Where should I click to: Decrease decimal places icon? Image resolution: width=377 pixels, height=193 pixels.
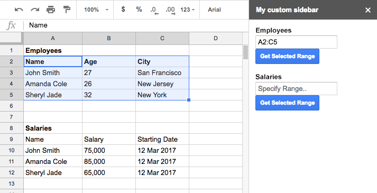154,10
